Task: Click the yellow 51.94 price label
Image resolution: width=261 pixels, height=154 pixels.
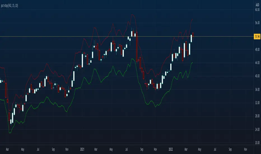Action: pyautogui.click(x=257, y=36)
